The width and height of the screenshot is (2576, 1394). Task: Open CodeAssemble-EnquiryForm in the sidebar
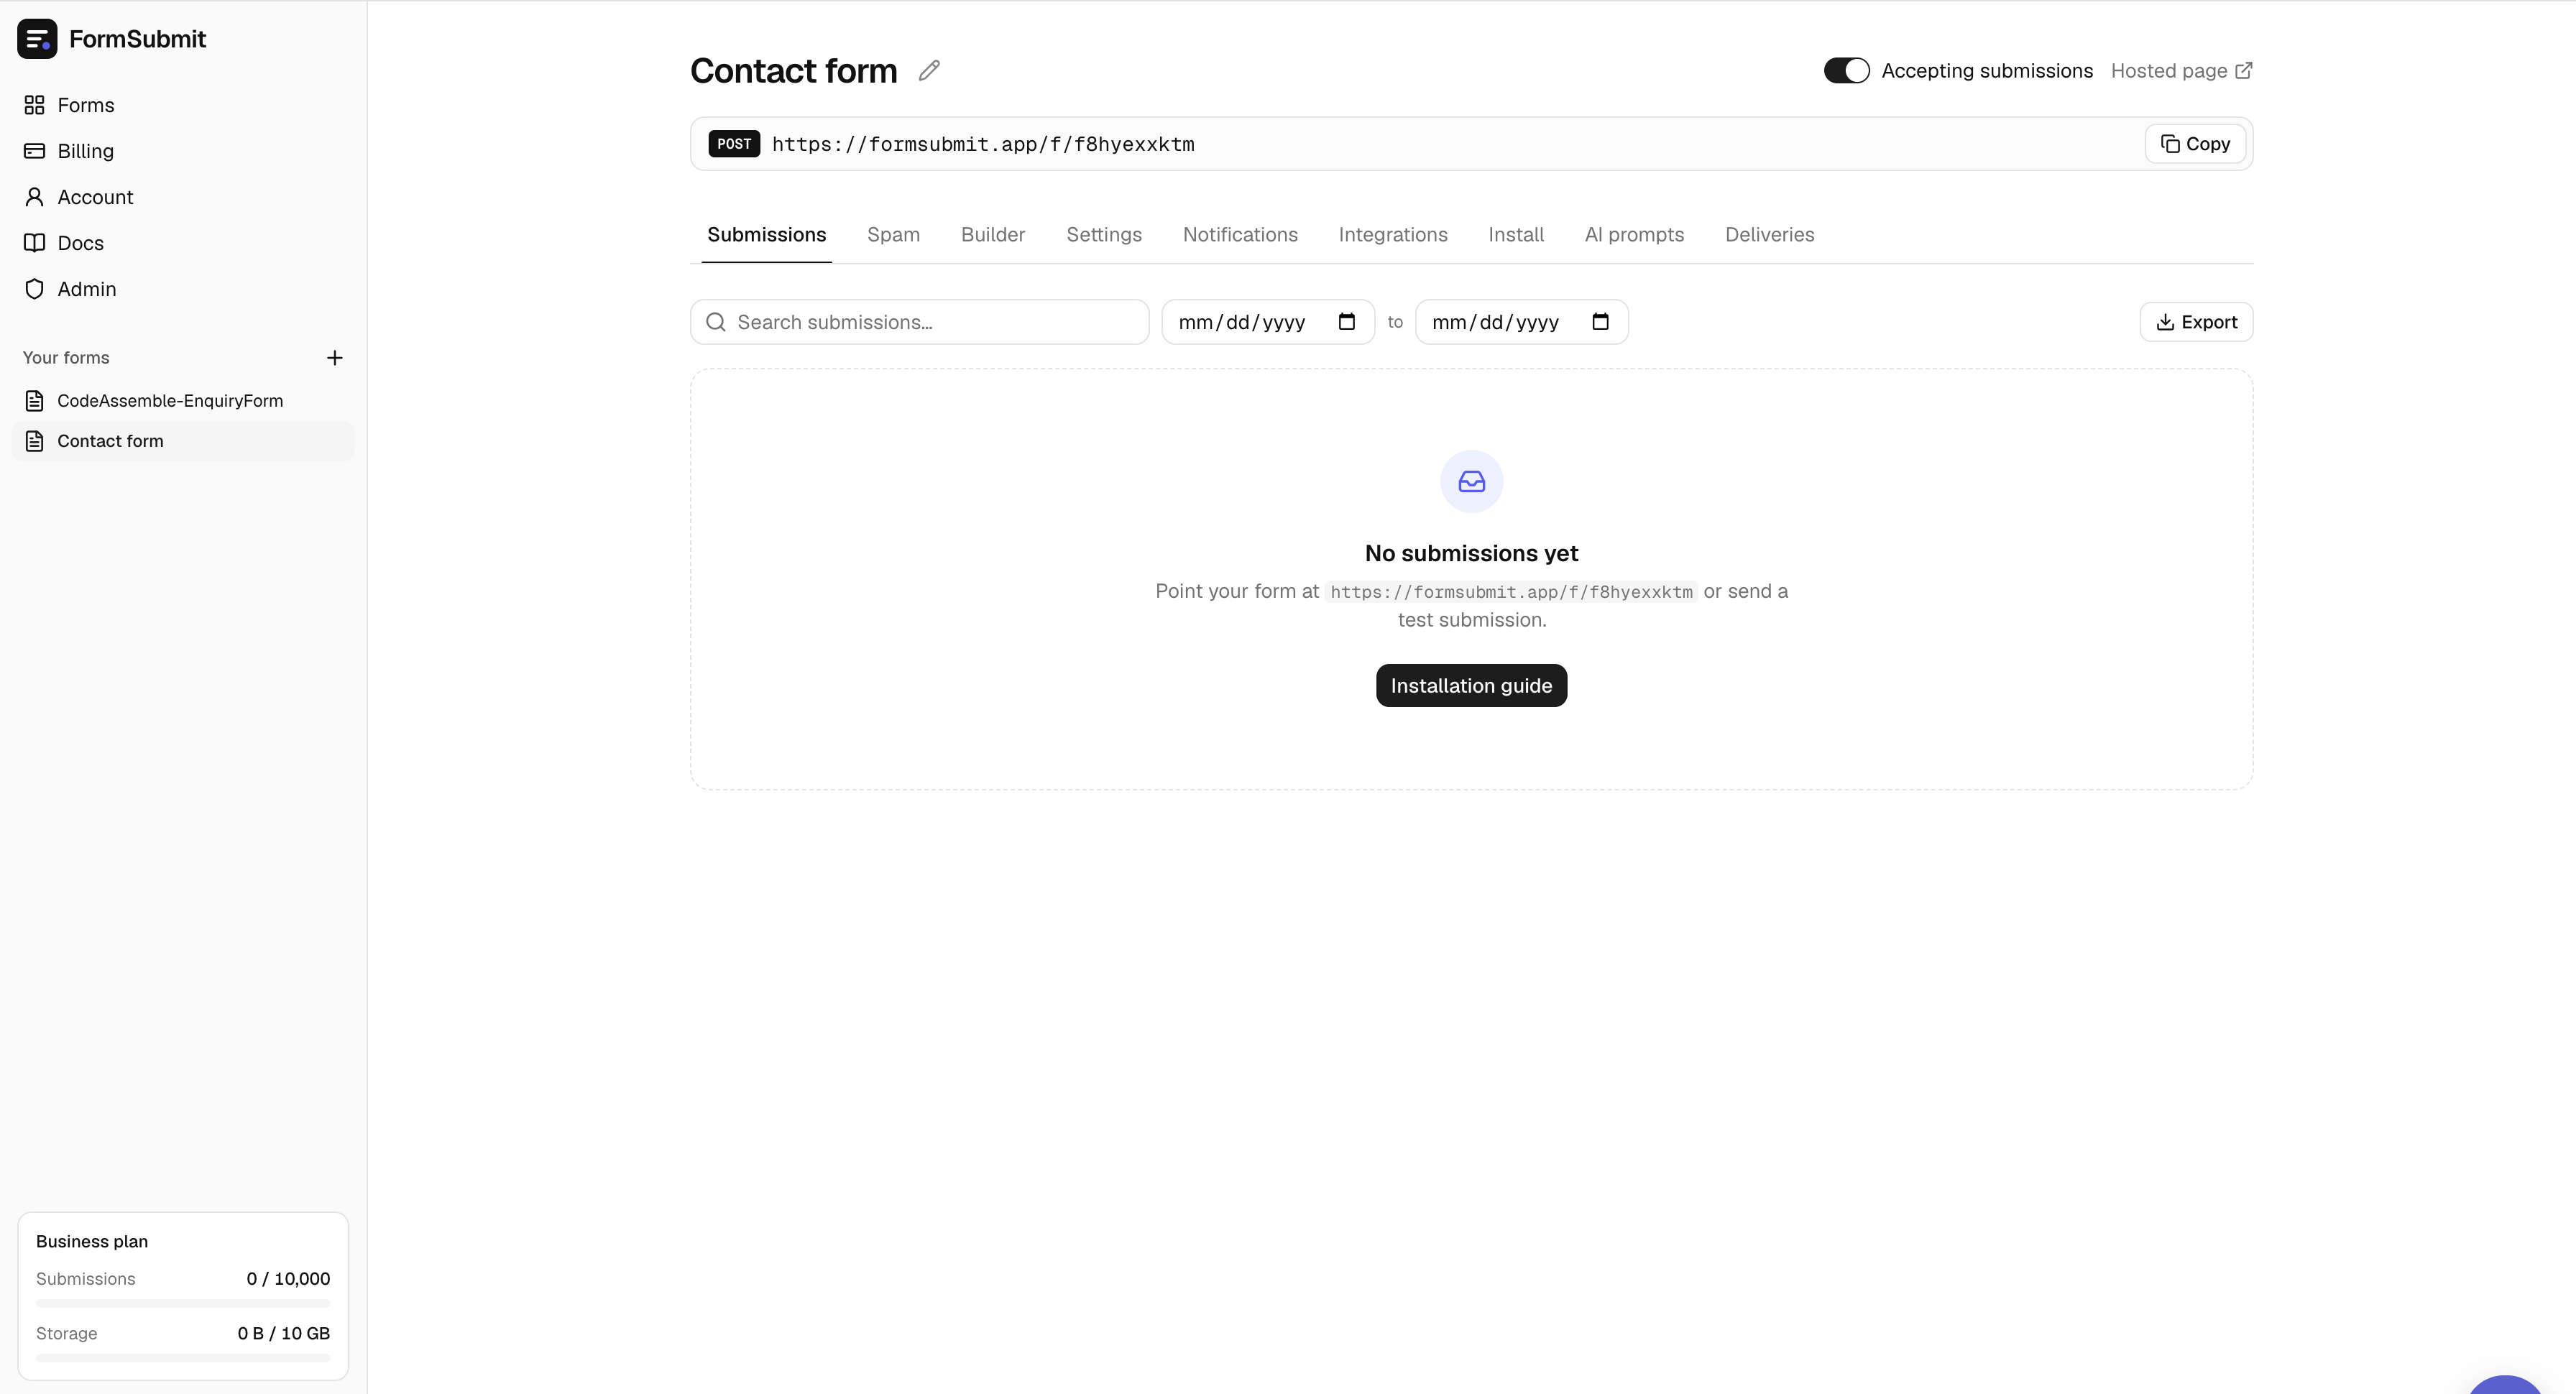183,401
